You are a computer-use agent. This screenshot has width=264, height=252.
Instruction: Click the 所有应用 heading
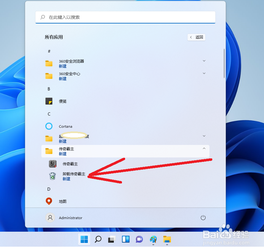click(x=54, y=37)
